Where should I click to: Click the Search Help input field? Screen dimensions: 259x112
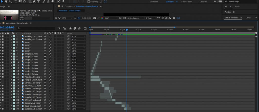pyautogui.click(x=240, y=2)
